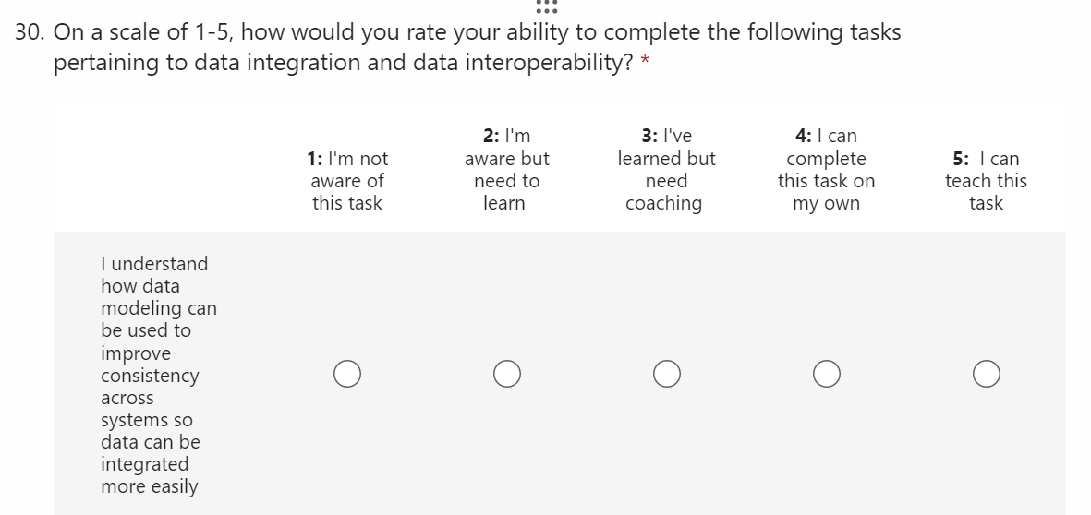Choose radio option 2: aware but need to learn
Image resolution: width=1091 pixels, height=515 pixels.
(x=506, y=374)
